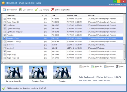
Task: Open Easy Marking via the green checkmark
Action: [x=36, y=10]
